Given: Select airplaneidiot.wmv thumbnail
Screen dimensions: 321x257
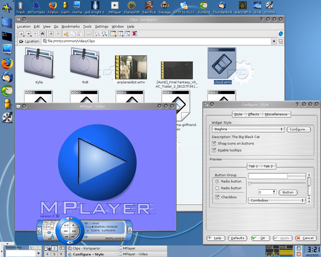Looking at the screenshot, I should (131, 68).
